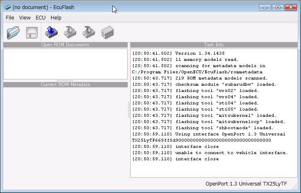Maximize the EcuFlash window
Image resolution: width=301 pixels, height=193 pixels.
coord(278,7)
